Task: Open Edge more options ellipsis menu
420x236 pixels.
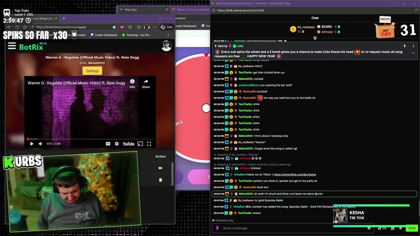Action: click(x=155, y=27)
